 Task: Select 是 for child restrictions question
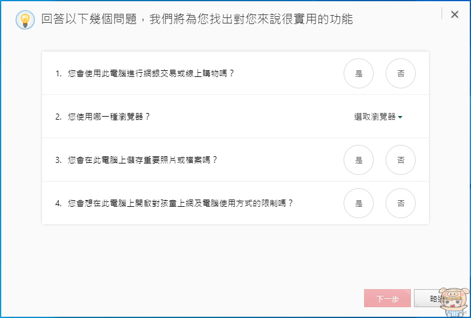(359, 203)
